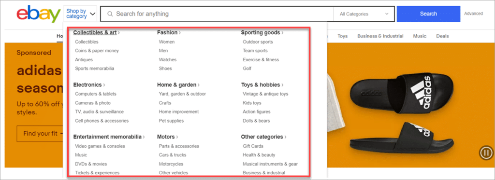Open Motorcycles under Motors
The height and width of the screenshot is (180, 495).
(x=171, y=164)
